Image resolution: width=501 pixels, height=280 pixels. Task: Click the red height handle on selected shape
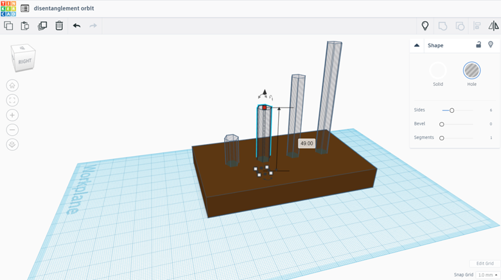pyautogui.click(x=265, y=108)
